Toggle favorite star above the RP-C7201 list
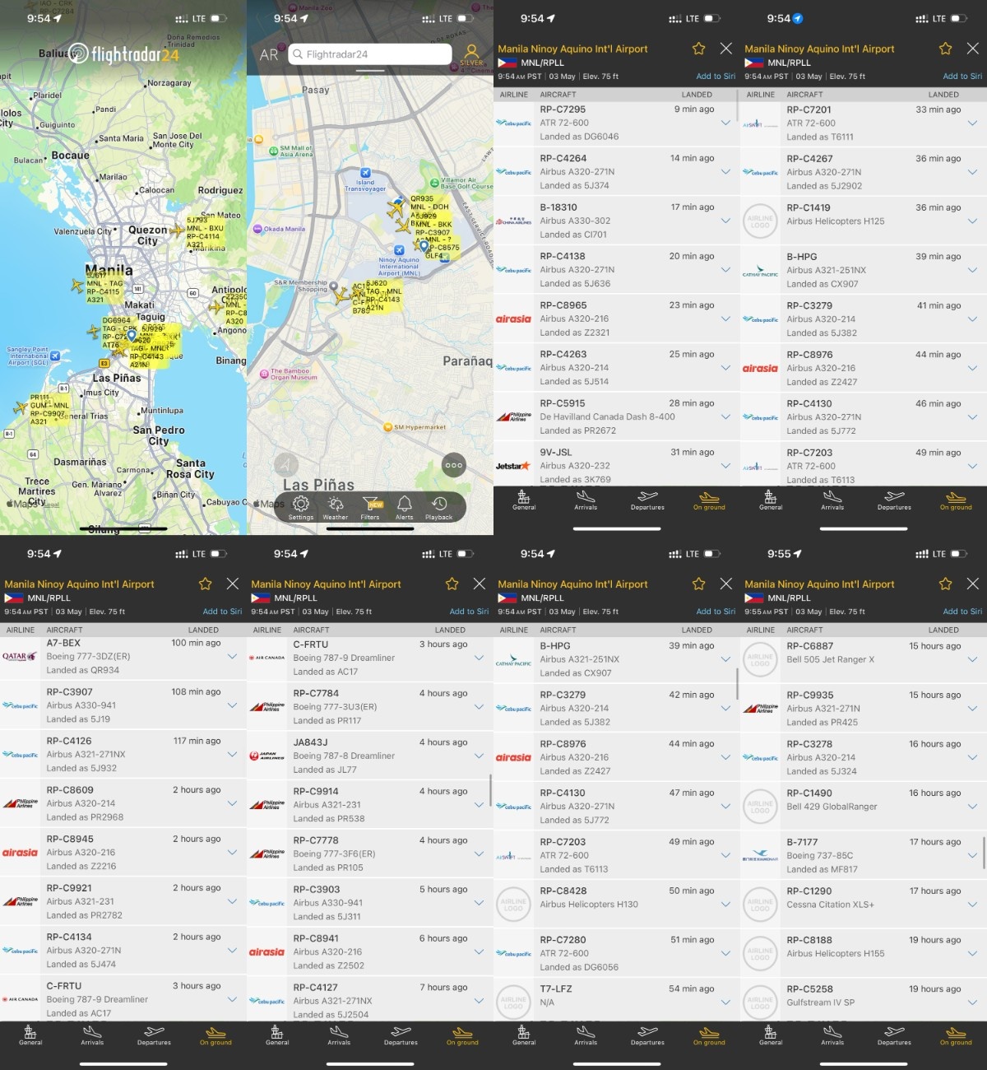The height and width of the screenshot is (1070, 987). click(946, 49)
